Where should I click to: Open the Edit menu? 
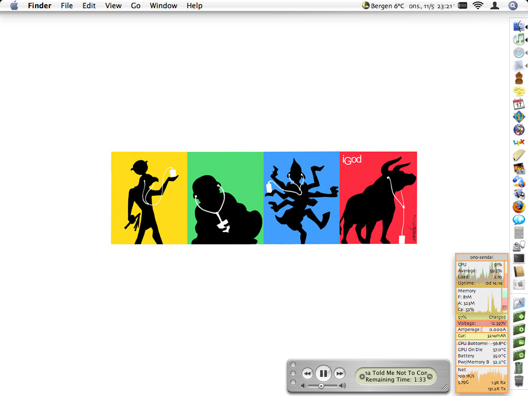(x=89, y=6)
